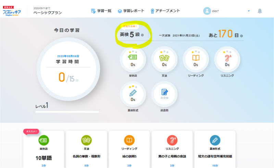
Task: Click the あと170日 countdown text
Action: coord(224,34)
